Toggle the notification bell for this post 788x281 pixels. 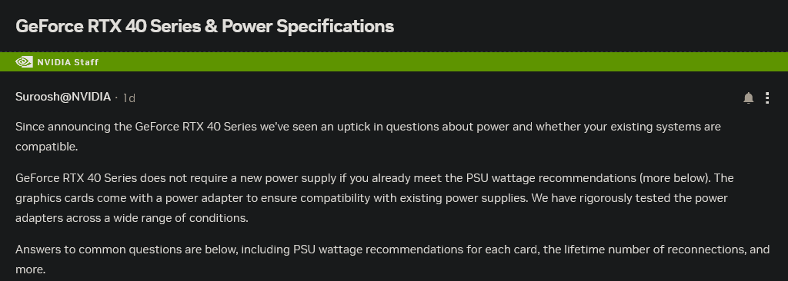tap(748, 98)
